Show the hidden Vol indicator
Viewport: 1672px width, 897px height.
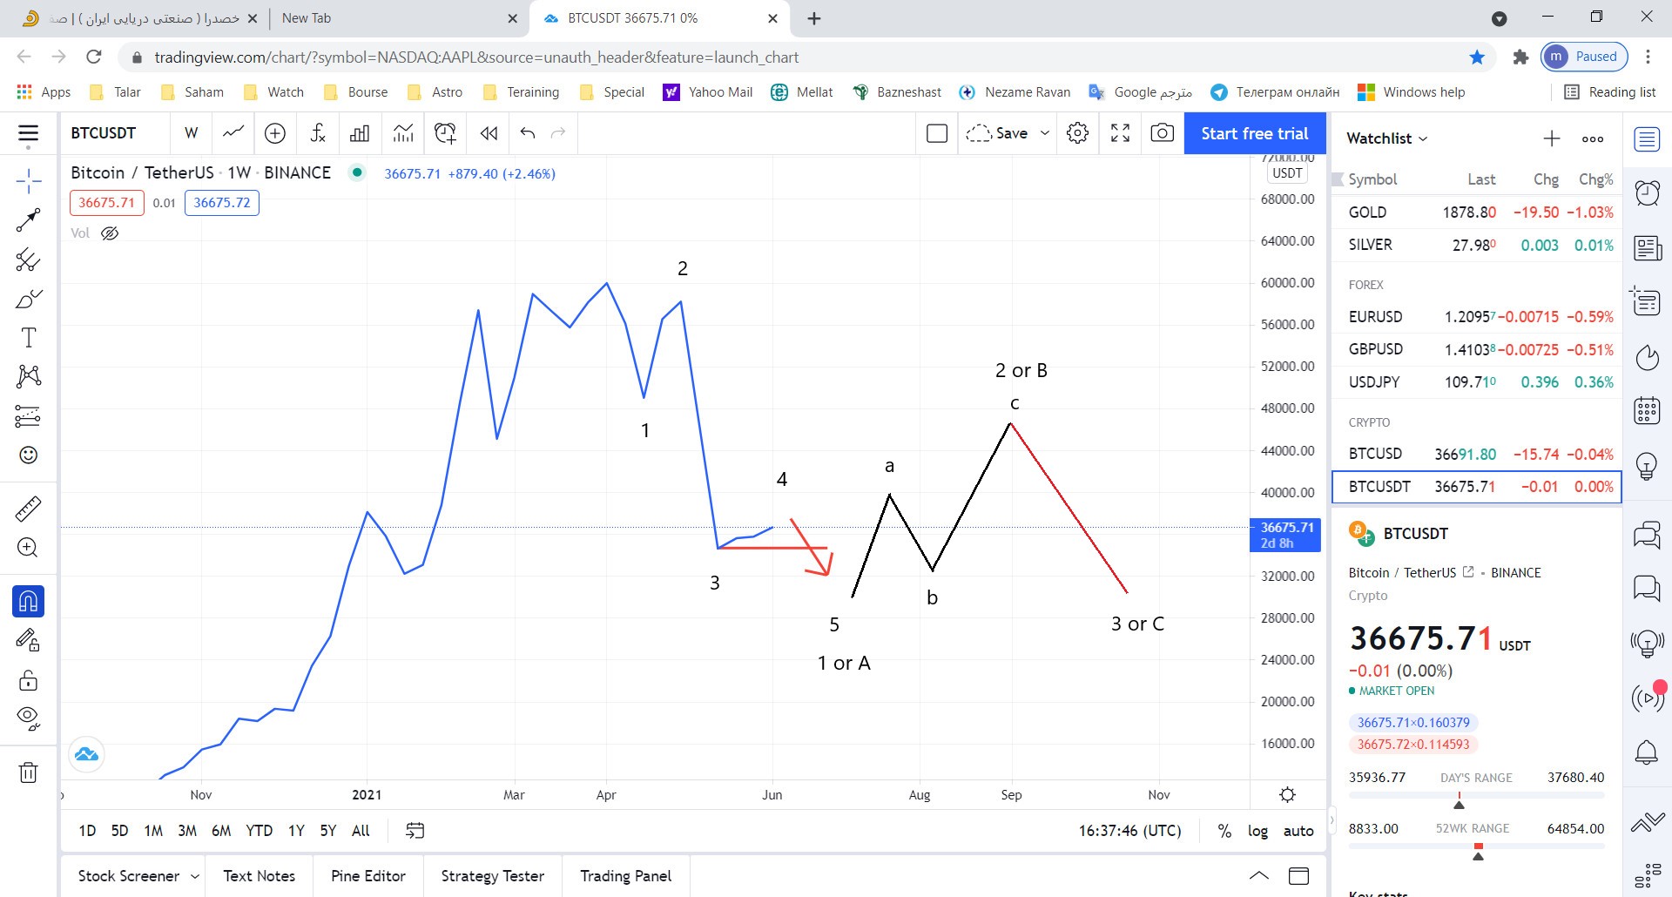(x=110, y=233)
